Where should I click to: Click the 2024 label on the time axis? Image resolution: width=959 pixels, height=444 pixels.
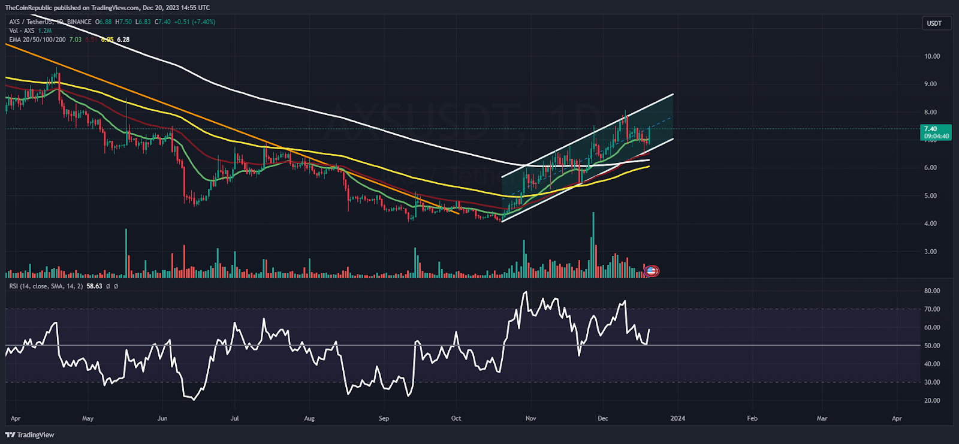pos(678,418)
